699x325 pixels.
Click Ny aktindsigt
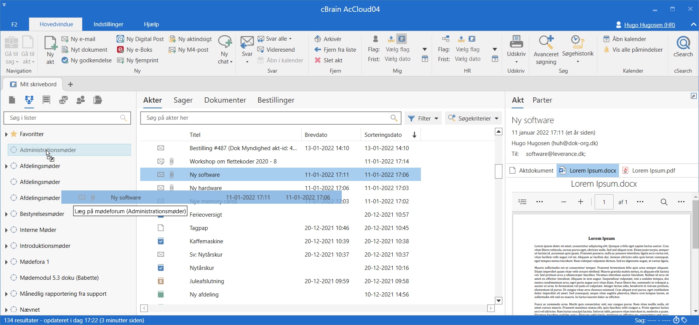coord(190,39)
